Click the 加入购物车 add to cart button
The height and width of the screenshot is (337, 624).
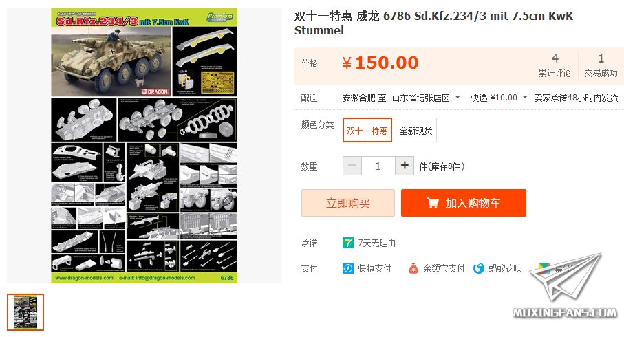click(x=464, y=203)
